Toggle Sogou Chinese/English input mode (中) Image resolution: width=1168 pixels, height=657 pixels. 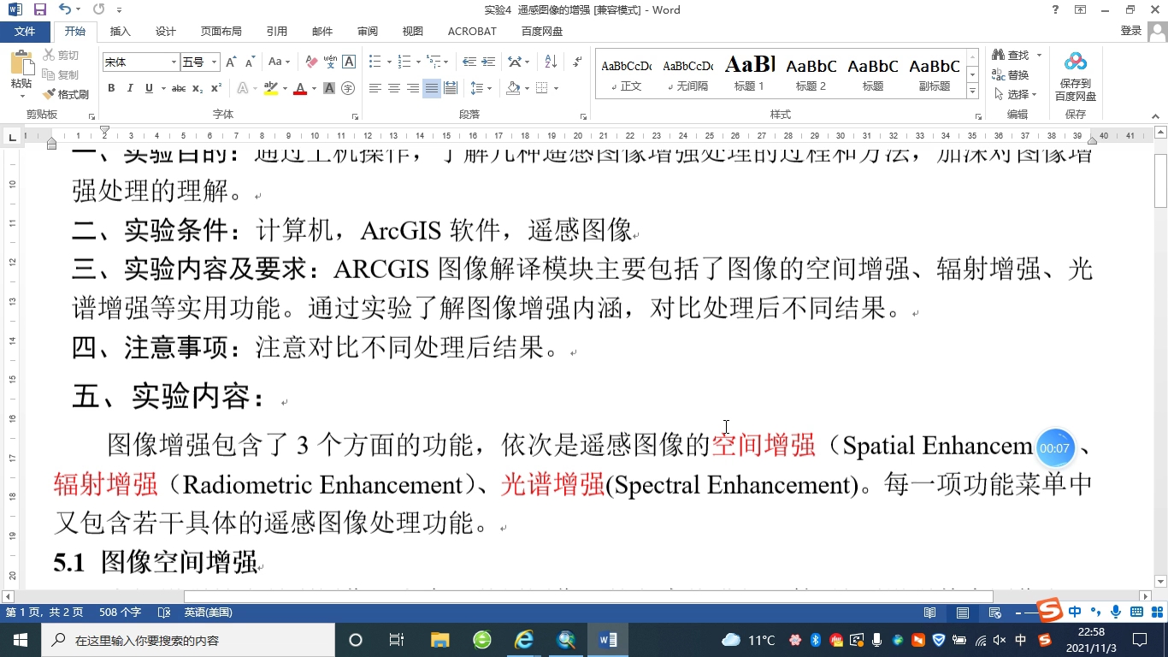point(1075,611)
